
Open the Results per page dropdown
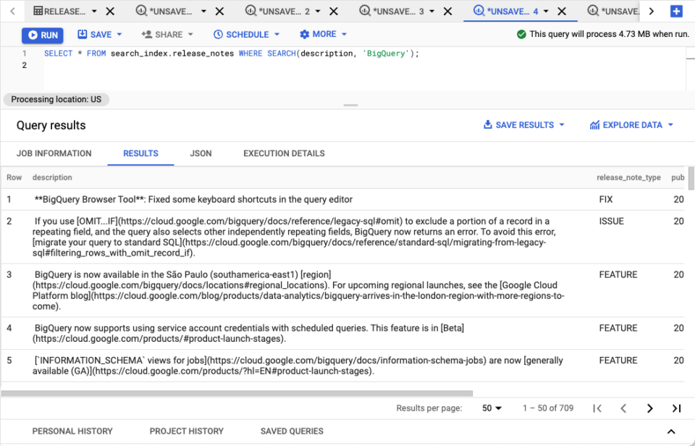tap(491, 408)
